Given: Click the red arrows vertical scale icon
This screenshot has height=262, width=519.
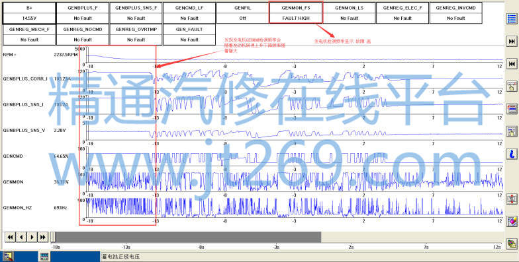Looking at the screenshot, I should [x=512, y=199].
